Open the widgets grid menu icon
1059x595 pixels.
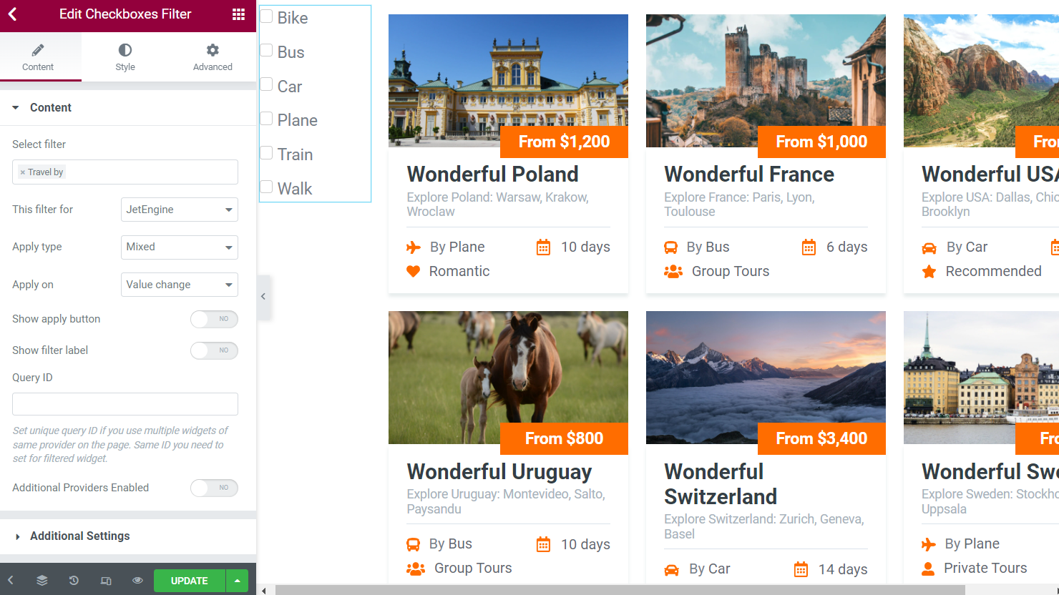(239, 14)
